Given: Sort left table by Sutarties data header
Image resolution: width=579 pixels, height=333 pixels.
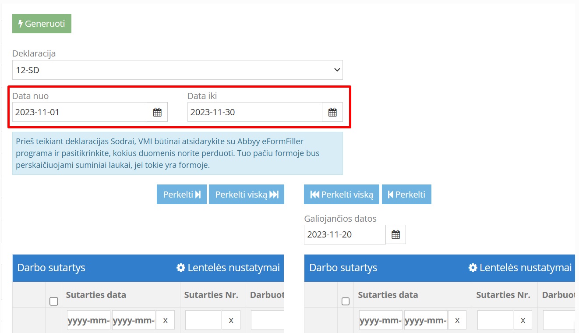Looking at the screenshot, I should tap(96, 295).
